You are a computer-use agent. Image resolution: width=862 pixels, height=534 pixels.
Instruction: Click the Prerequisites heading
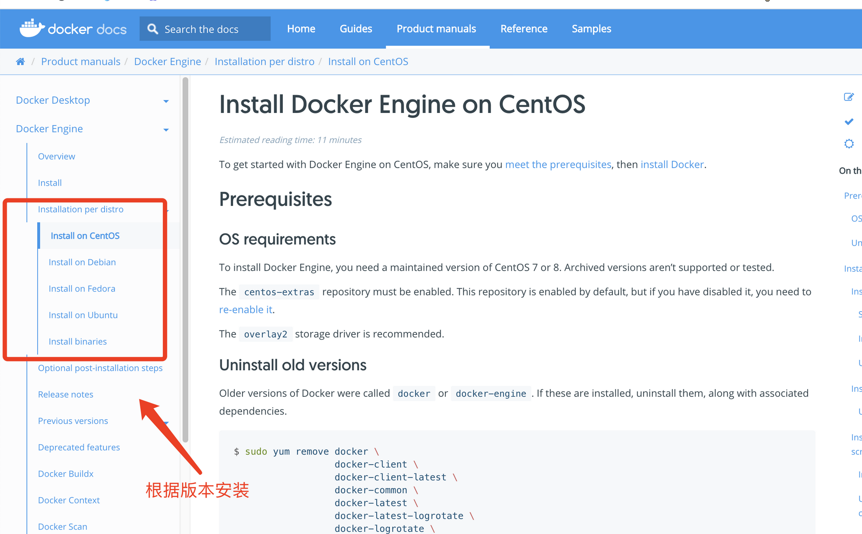tap(276, 199)
